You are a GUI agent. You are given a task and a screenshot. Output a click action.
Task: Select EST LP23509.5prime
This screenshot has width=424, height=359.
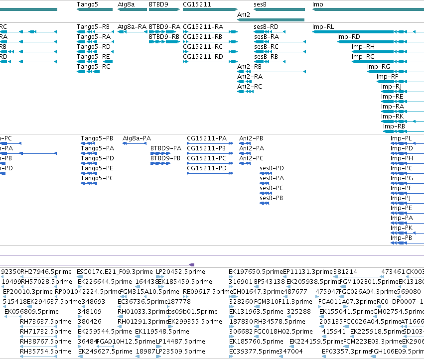pyautogui.click(x=158, y=357)
